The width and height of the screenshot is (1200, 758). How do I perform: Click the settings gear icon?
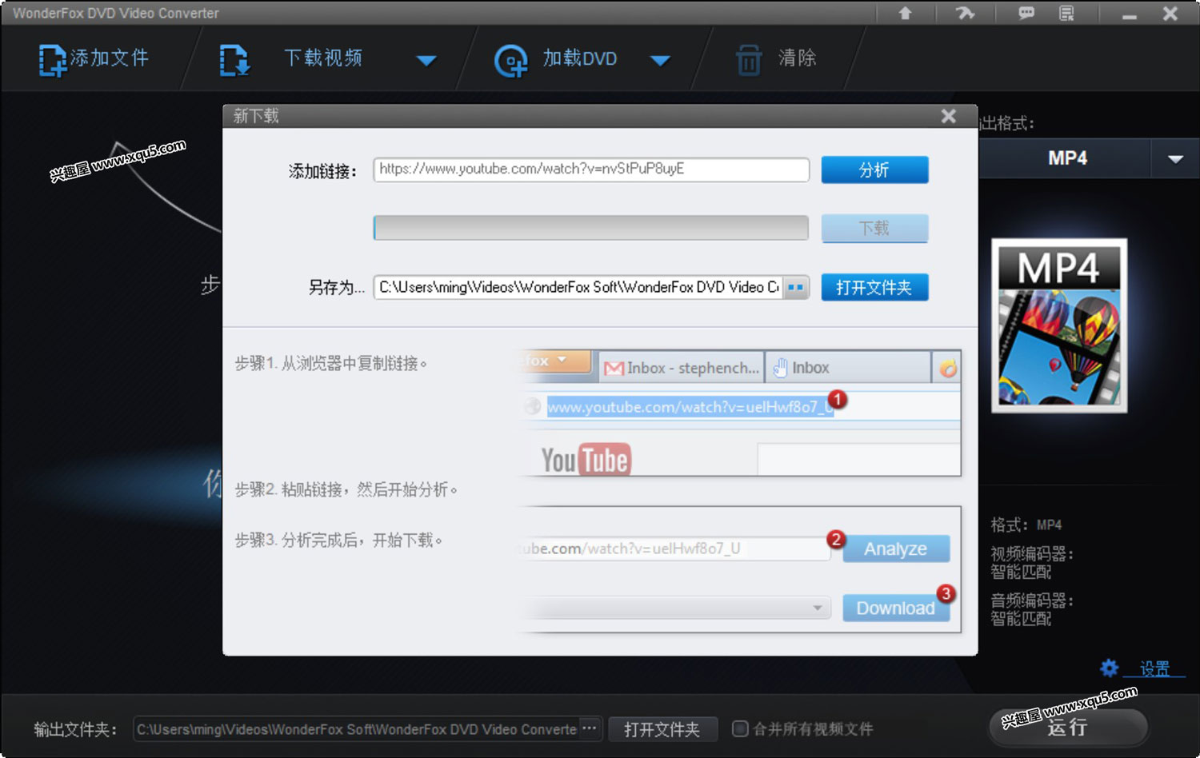[1110, 668]
